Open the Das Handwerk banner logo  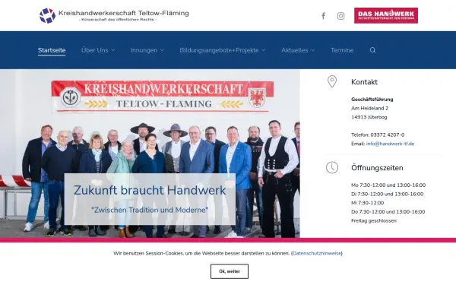[386, 15]
